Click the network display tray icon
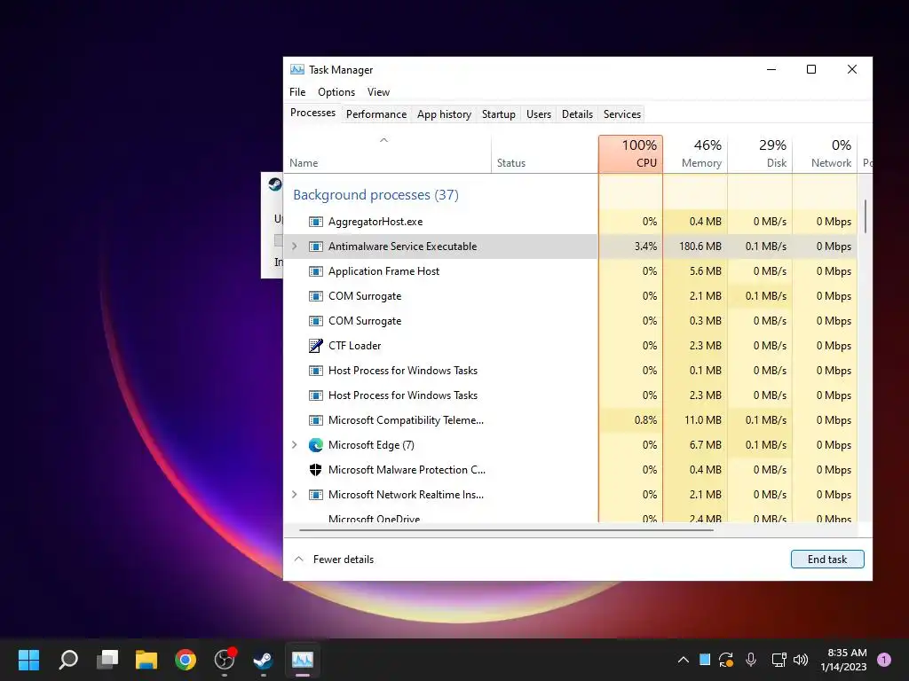This screenshot has height=681, width=909. (x=779, y=660)
